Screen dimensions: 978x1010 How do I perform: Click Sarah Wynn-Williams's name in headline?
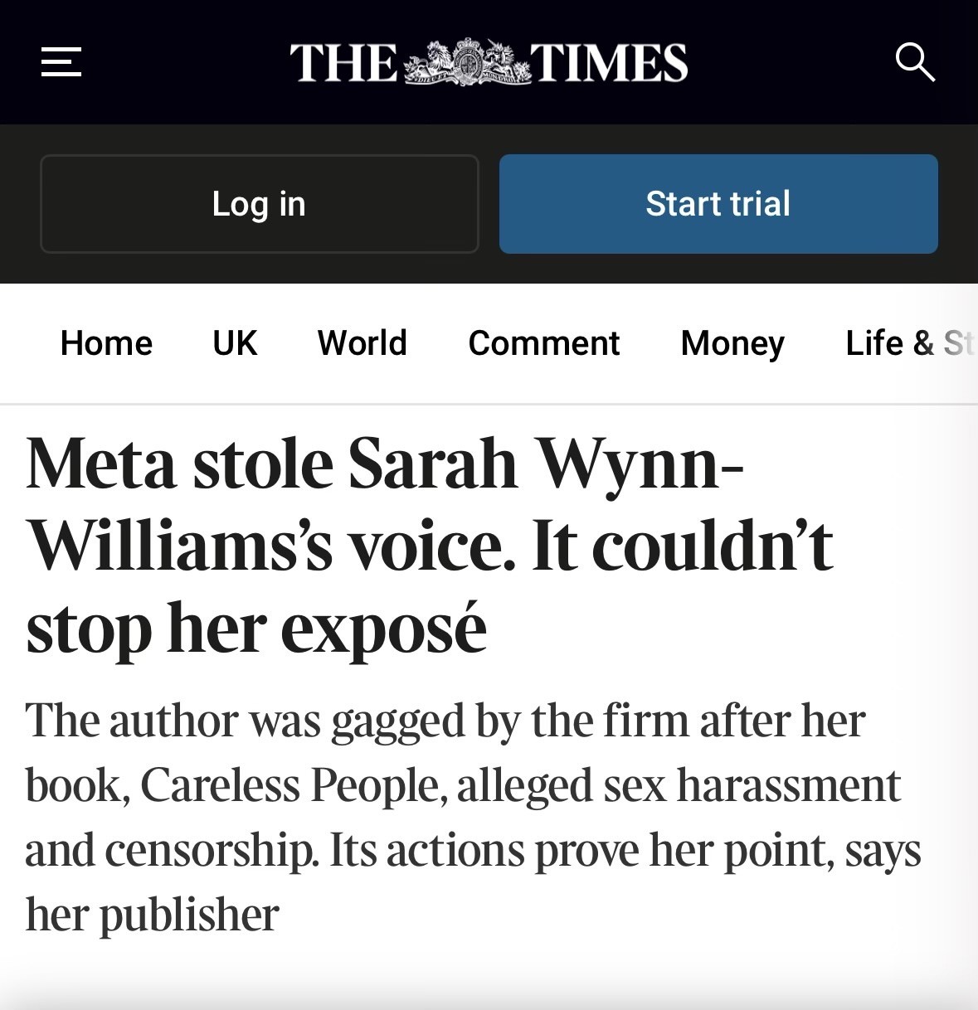[x=431, y=464]
